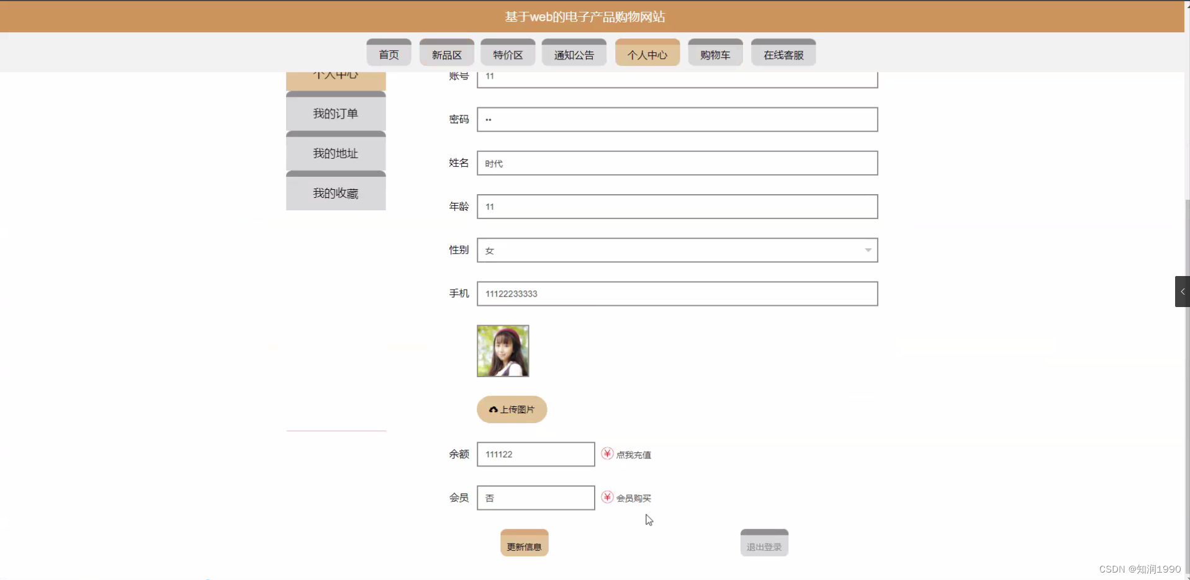1190x580 pixels.
Task: Click the 会员购买 membership purchase link
Action: (x=634, y=497)
